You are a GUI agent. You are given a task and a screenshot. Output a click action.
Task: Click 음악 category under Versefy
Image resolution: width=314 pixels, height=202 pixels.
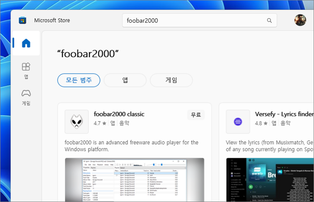(x=285, y=123)
